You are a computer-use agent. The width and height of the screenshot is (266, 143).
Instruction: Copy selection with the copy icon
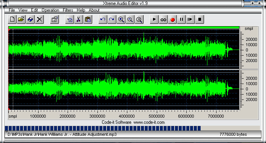70,19
